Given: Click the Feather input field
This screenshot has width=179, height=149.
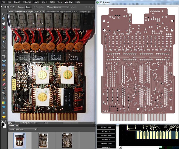Looking at the screenshot, I should tap(29, 7).
